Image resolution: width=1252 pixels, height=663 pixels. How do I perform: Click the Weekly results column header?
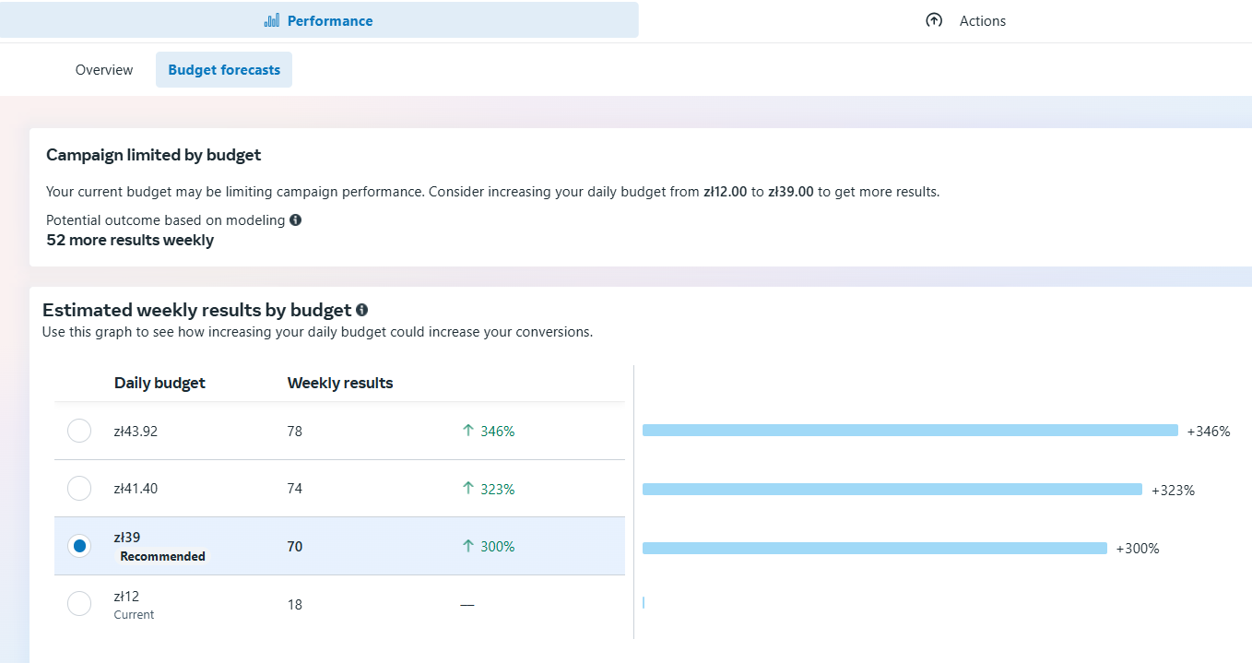[x=340, y=383]
